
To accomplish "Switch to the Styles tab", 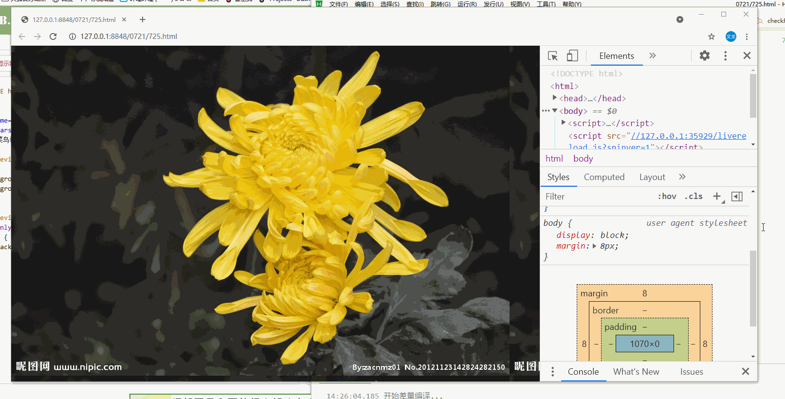I will pos(558,177).
